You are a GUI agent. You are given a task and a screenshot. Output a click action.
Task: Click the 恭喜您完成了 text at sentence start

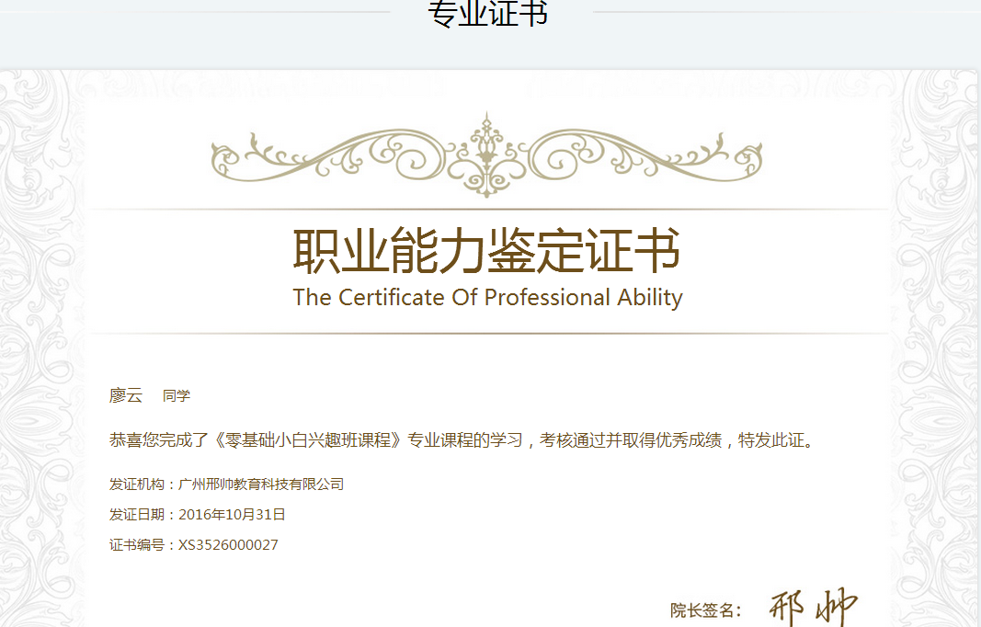(159, 440)
